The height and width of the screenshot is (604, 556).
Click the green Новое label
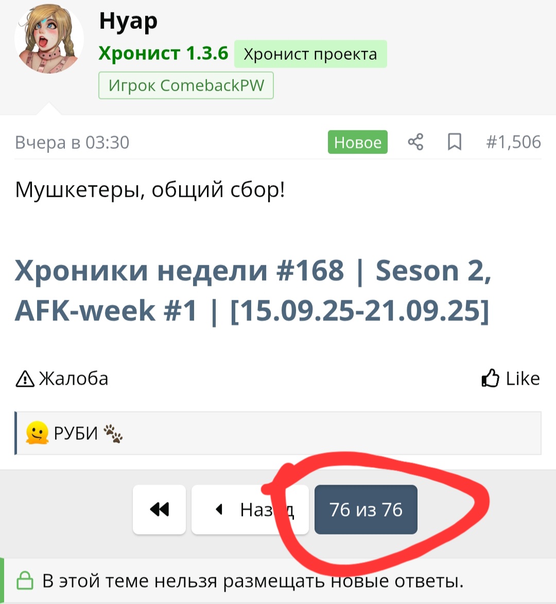(358, 142)
